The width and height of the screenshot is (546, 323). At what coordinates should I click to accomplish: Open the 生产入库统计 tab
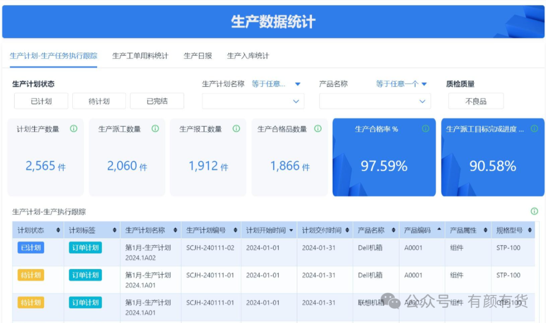pyautogui.click(x=248, y=56)
